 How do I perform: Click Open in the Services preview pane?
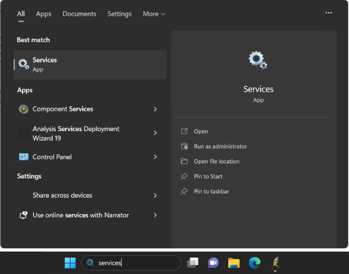coord(201,131)
